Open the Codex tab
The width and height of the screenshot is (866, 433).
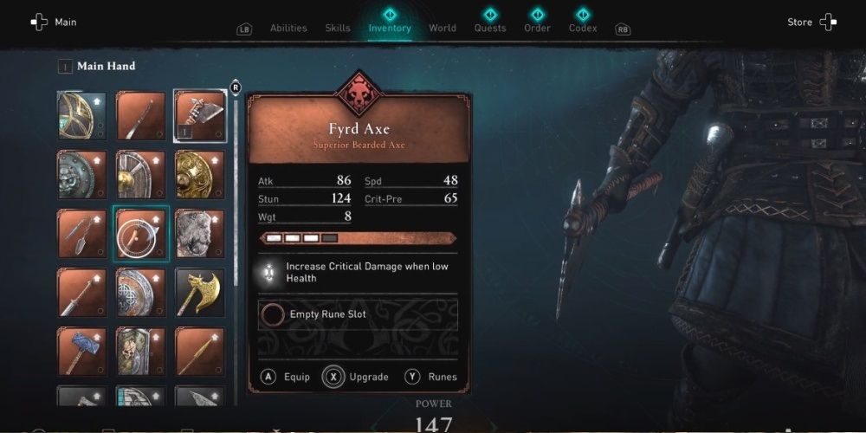[583, 29]
